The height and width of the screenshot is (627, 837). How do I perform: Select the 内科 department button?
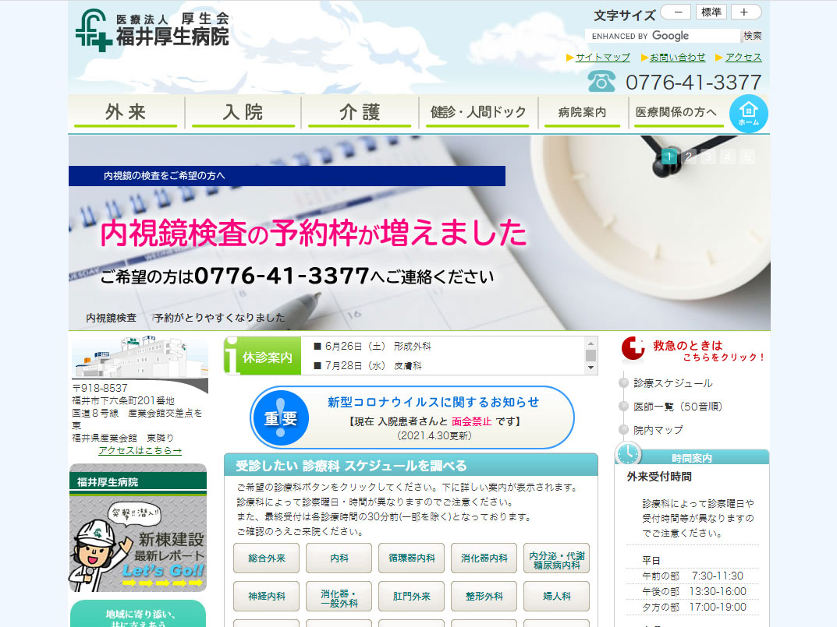339,558
